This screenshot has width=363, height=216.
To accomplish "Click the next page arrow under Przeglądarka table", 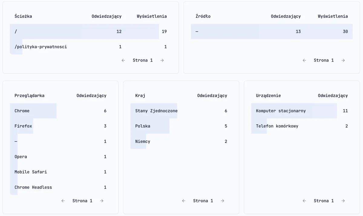I will coord(102,201).
